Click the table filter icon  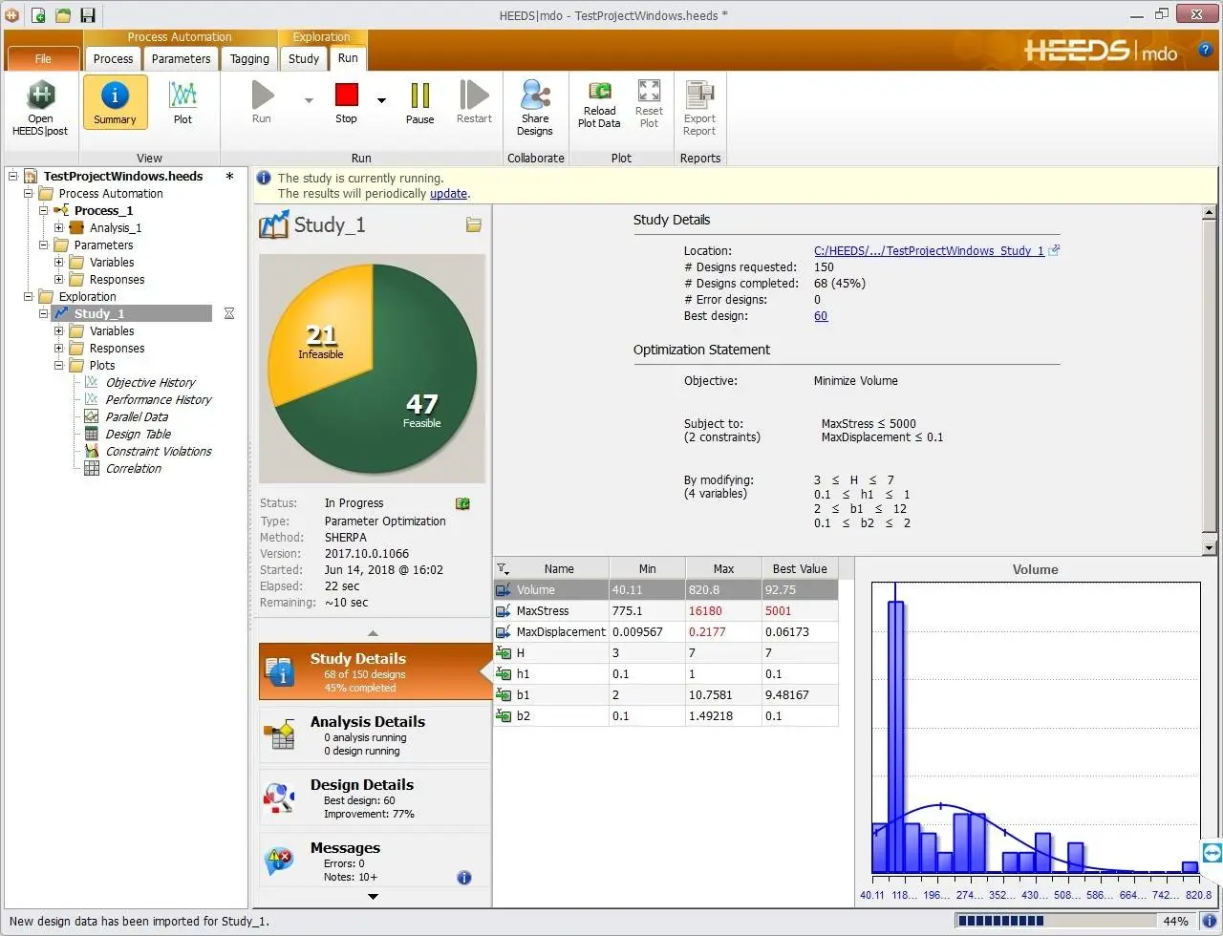(x=504, y=568)
